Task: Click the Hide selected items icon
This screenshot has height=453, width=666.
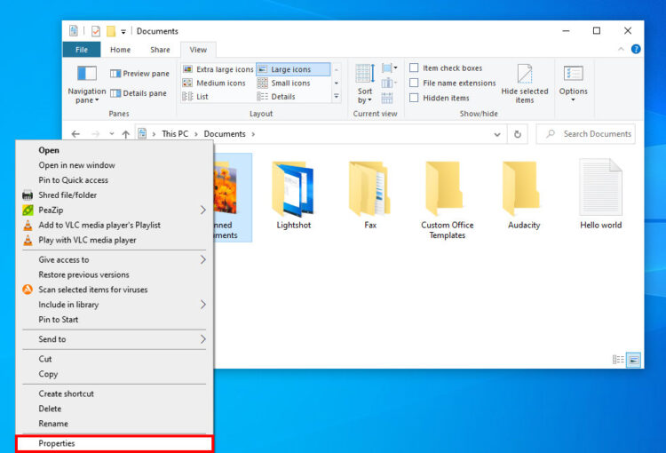Action: click(x=524, y=74)
